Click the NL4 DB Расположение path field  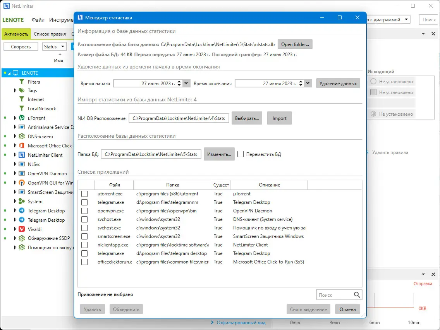point(179,118)
